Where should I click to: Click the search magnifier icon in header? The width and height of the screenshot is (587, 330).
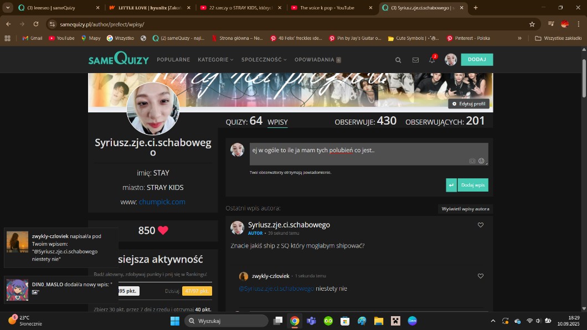[x=398, y=60]
